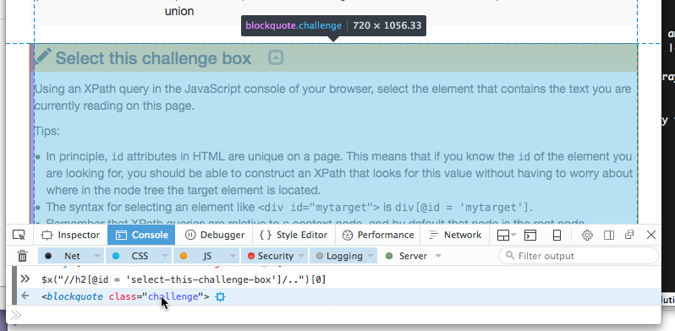Select the 'Select this challenge box' heading
The height and width of the screenshot is (331, 675).
(x=153, y=58)
